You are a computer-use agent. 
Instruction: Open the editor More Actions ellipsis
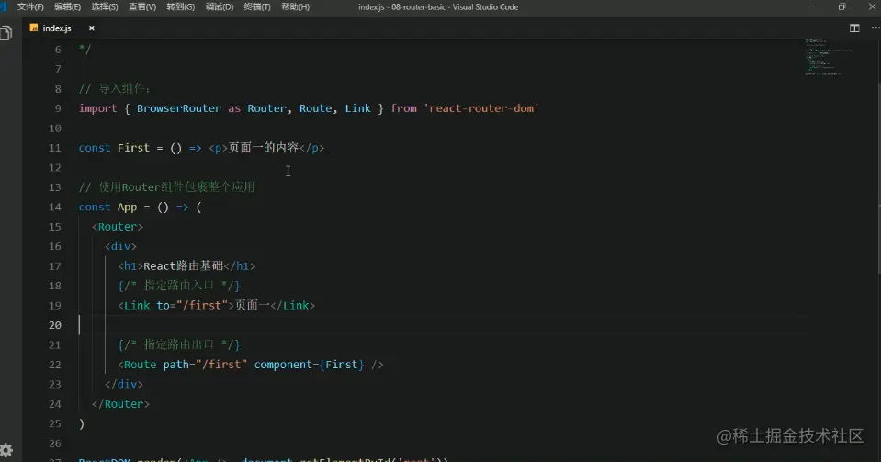tap(875, 28)
